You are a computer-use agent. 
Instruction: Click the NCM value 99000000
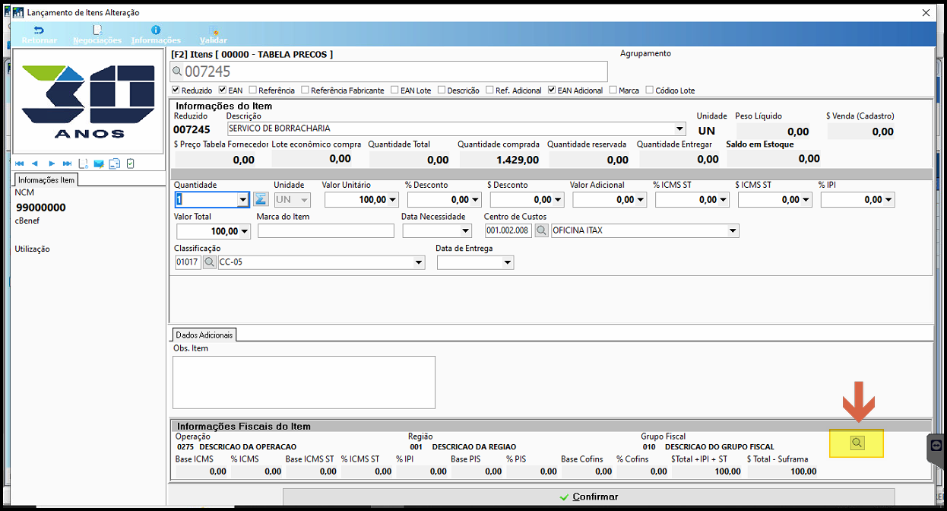pyautogui.click(x=41, y=208)
